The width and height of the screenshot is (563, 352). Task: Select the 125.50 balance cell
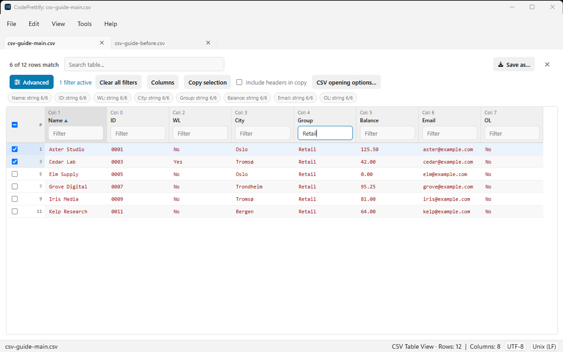pos(387,149)
